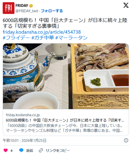Select the #フライデー hashtag

tap(16, 38)
